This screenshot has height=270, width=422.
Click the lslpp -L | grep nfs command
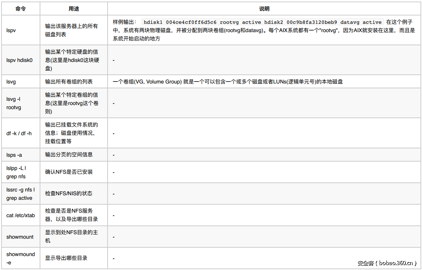(x=17, y=172)
